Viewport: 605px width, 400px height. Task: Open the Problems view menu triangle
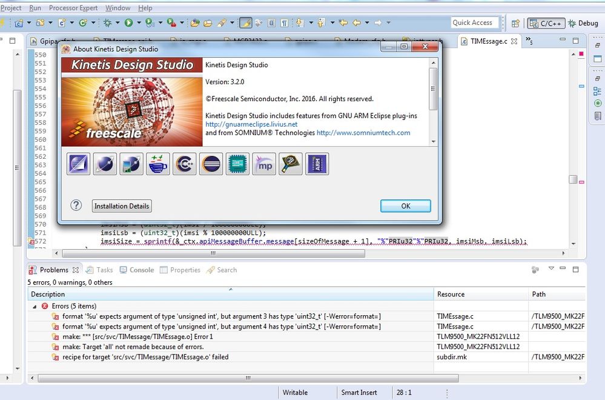click(x=551, y=268)
